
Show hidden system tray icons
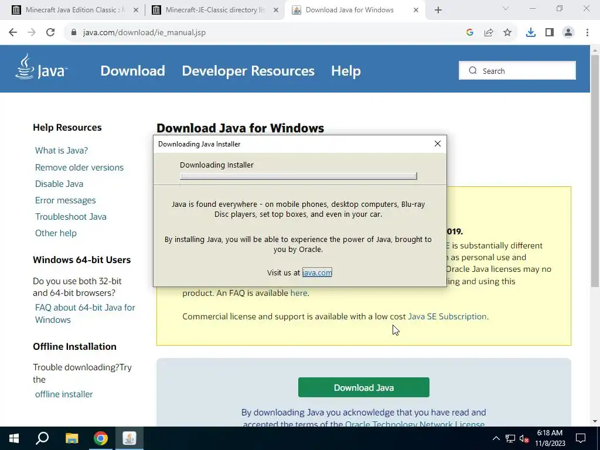496,438
